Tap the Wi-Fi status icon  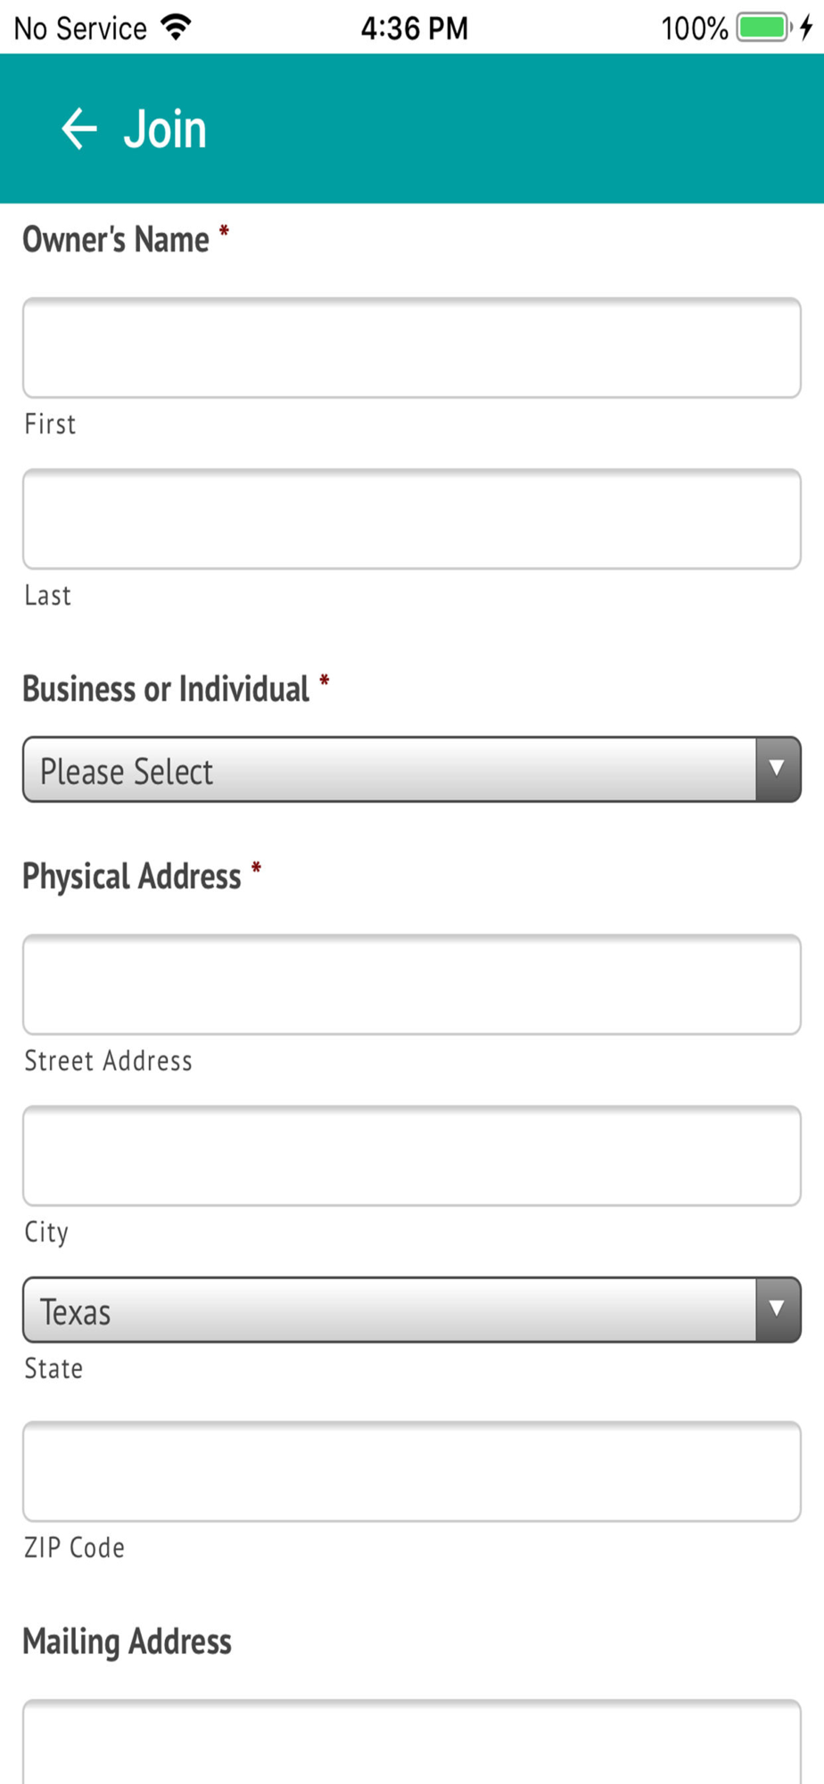[x=177, y=28]
